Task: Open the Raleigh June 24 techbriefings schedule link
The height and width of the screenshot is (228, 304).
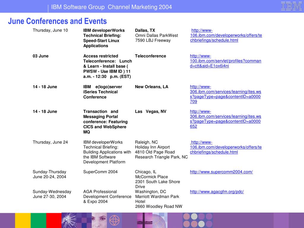Action: click(x=226, y=147)
